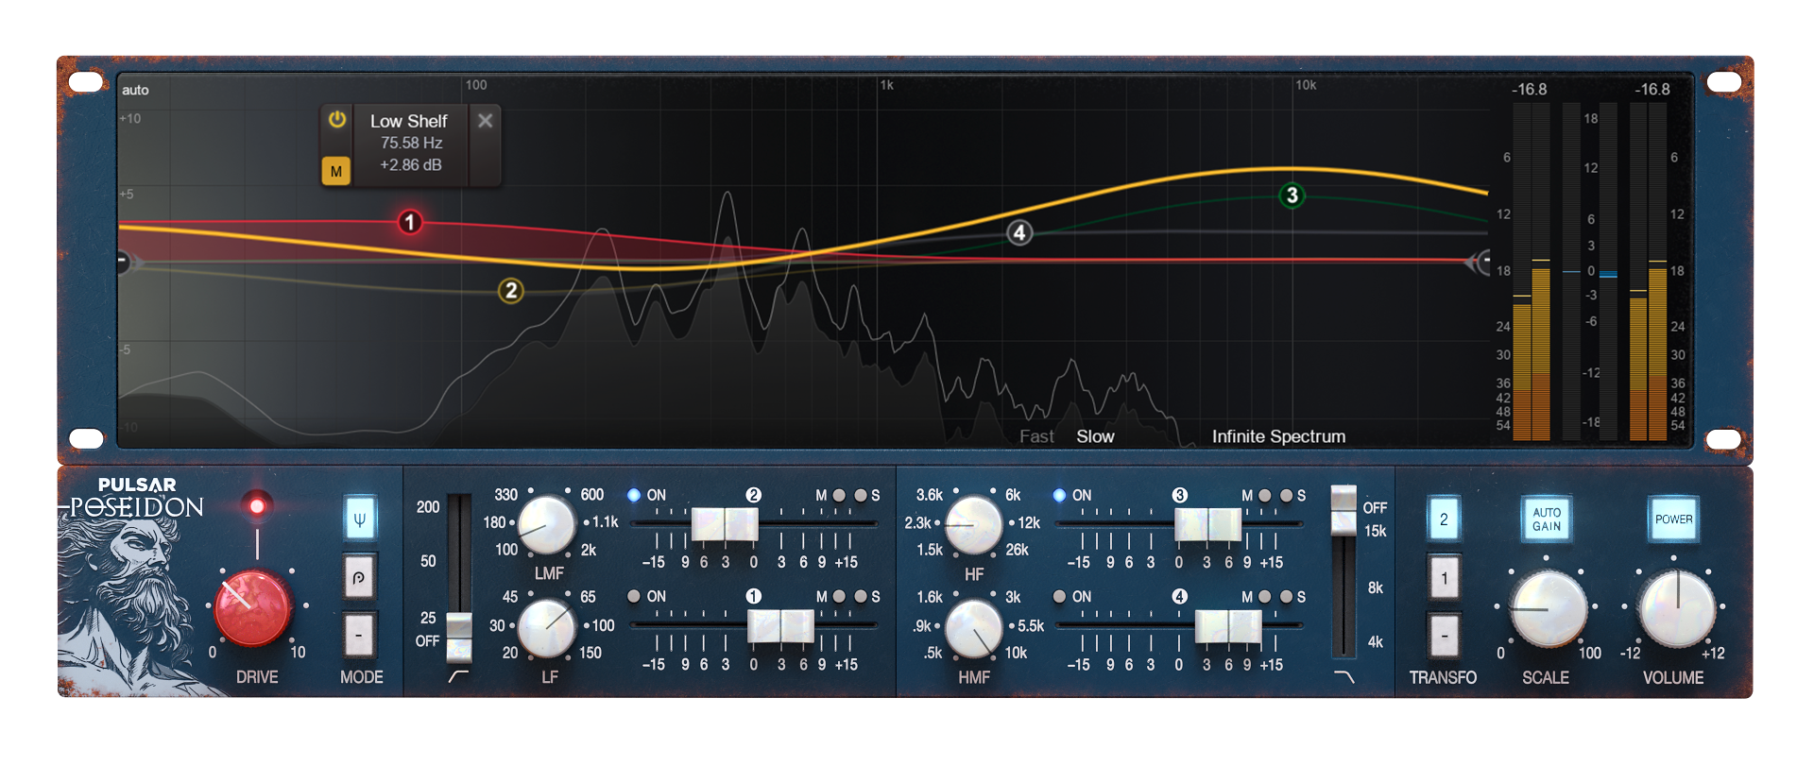Select Fast spectrum speed

pyautogui.click(x=1035, y=436)
